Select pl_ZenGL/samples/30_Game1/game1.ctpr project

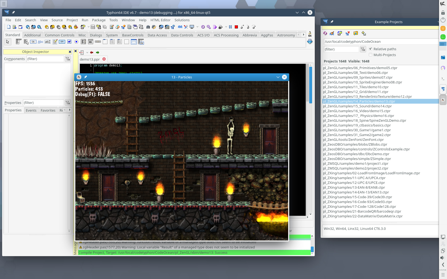click(357, 130)
